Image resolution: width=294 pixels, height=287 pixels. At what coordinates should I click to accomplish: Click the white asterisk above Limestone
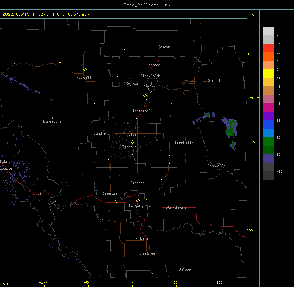(x=52, y=118)
